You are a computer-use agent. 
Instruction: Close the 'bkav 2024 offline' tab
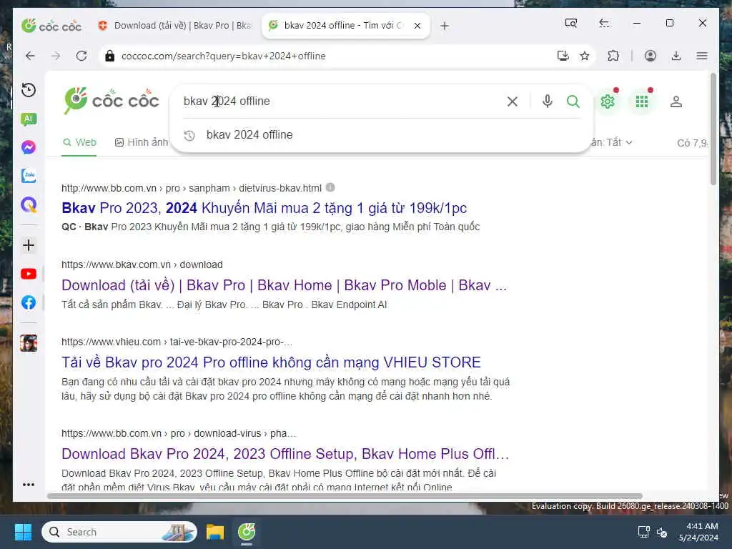(417, 26)
